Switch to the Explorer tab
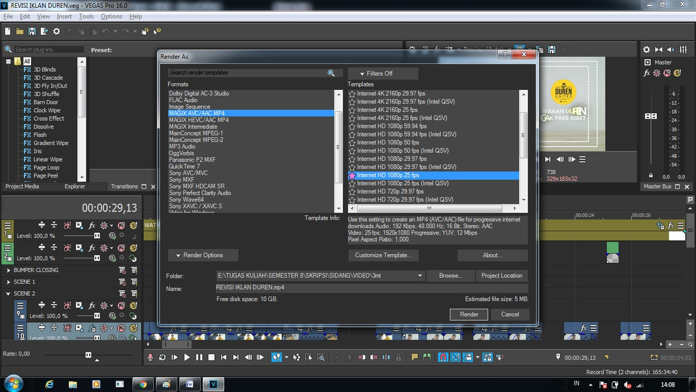Image resolution: width=696 pixels, height=392 pixels. 75,186
